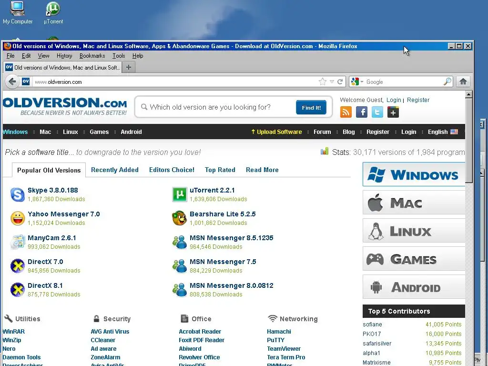Open the Games link in black navbar

click(x=99, y=132)
